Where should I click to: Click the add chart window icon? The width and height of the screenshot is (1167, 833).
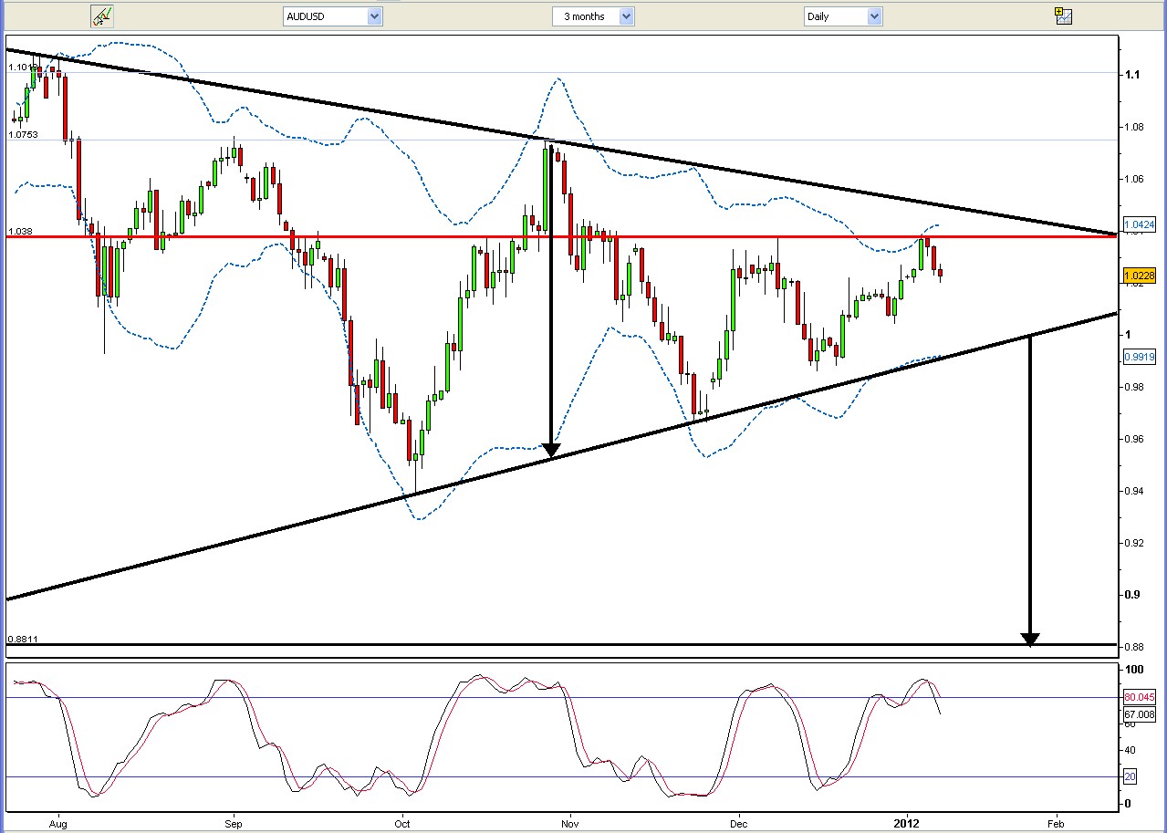(x=1063, y=16)
